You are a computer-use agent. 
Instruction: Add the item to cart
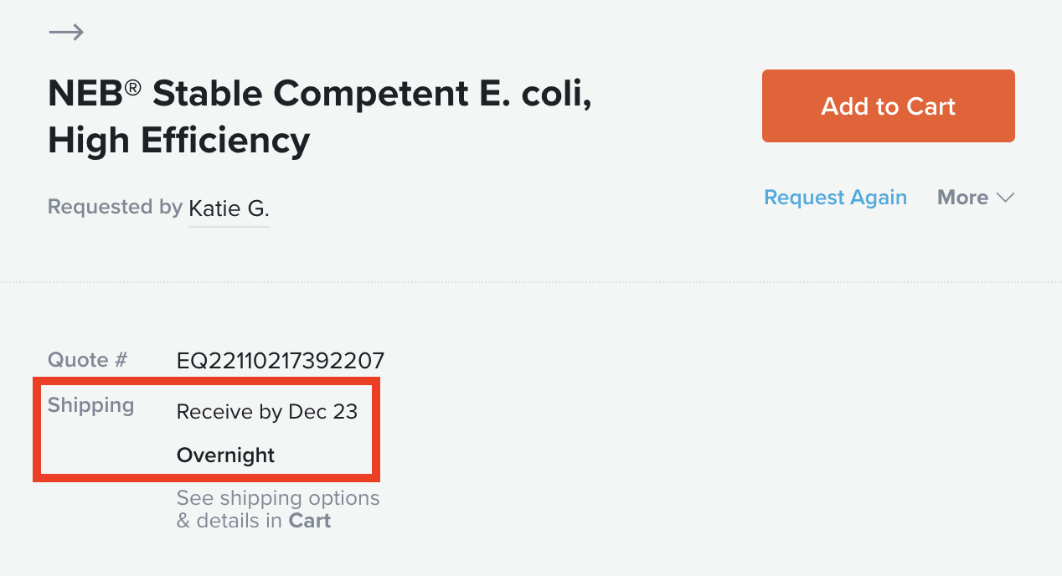point(888,106)
